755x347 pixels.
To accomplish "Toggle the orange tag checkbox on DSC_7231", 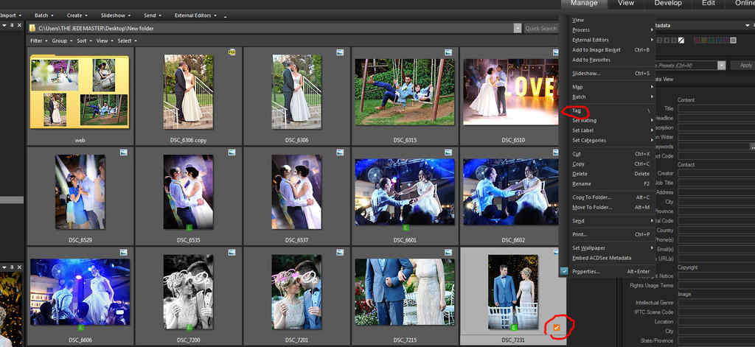I will pyautogui.click(x=557, y=326).
